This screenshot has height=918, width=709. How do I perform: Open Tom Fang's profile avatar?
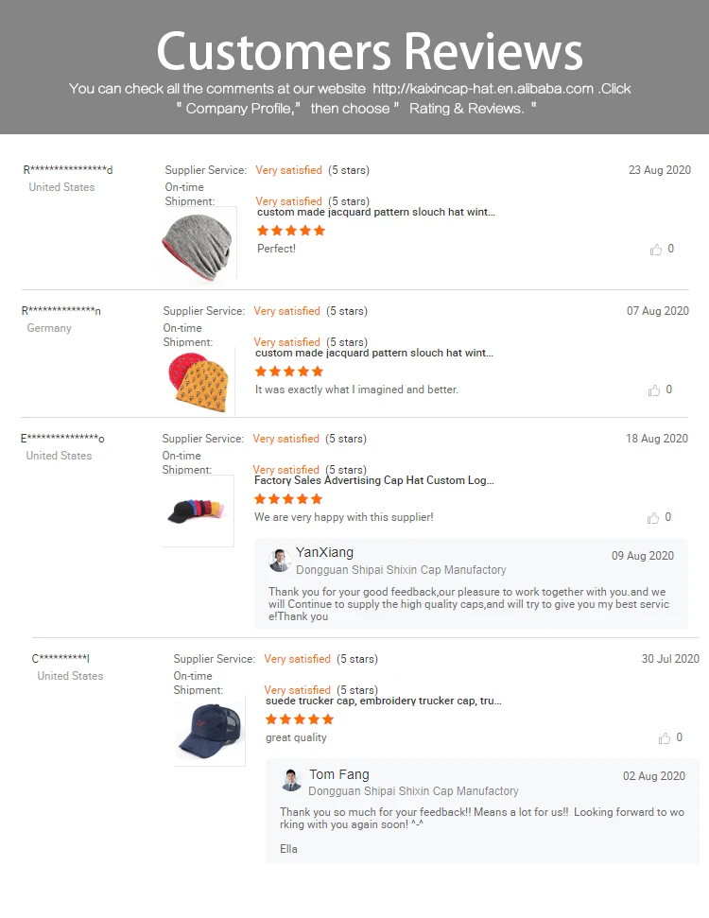(291, 780)
